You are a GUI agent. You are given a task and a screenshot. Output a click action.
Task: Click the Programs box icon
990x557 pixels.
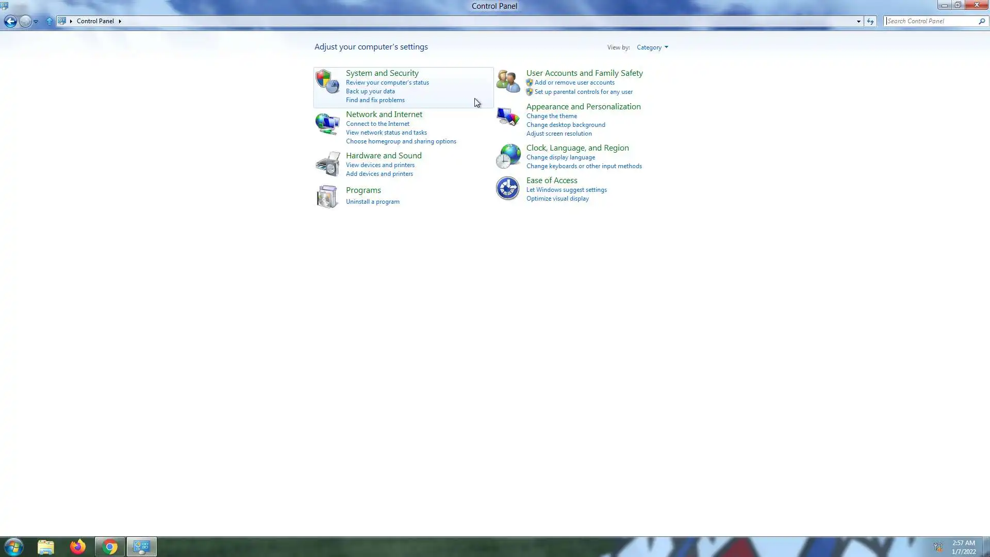[x=327, y=196]
